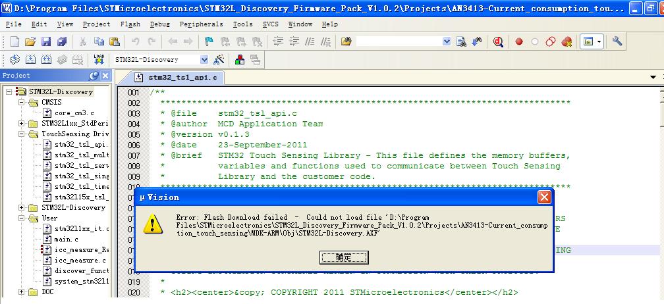664x304 pixels.
Task: Open the Debug menu
Action: (x=159, y=24)
